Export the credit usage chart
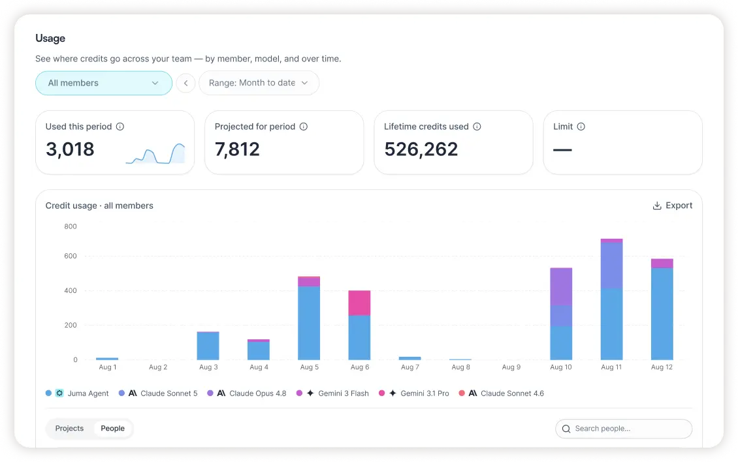 tap(673, 206)
